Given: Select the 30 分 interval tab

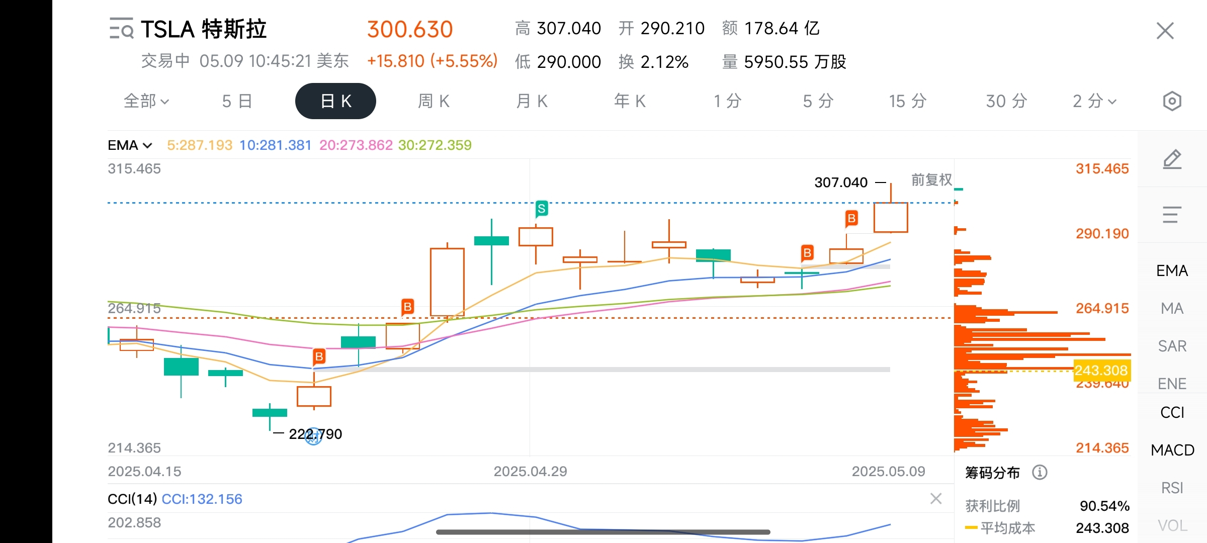Looking at the screenshot, I should (x=1006, y=101).
